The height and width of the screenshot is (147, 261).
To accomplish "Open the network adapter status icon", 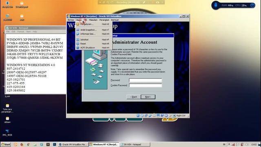I will (146, 116).
